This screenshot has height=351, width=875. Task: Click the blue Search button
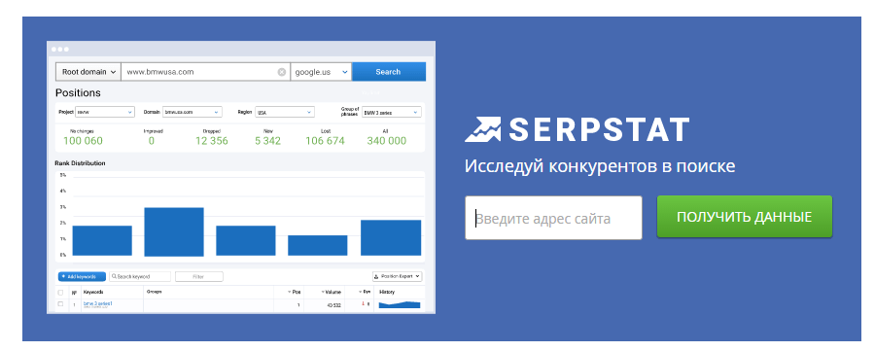pyautogui.click(x=388, y=72)
